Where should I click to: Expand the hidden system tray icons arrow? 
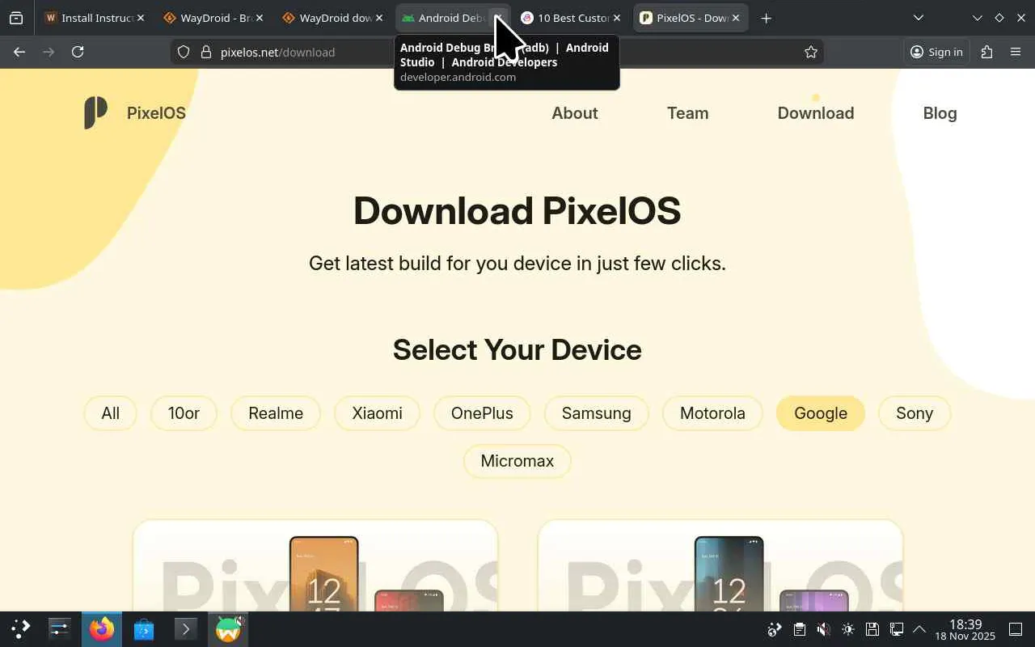(919, 629)
